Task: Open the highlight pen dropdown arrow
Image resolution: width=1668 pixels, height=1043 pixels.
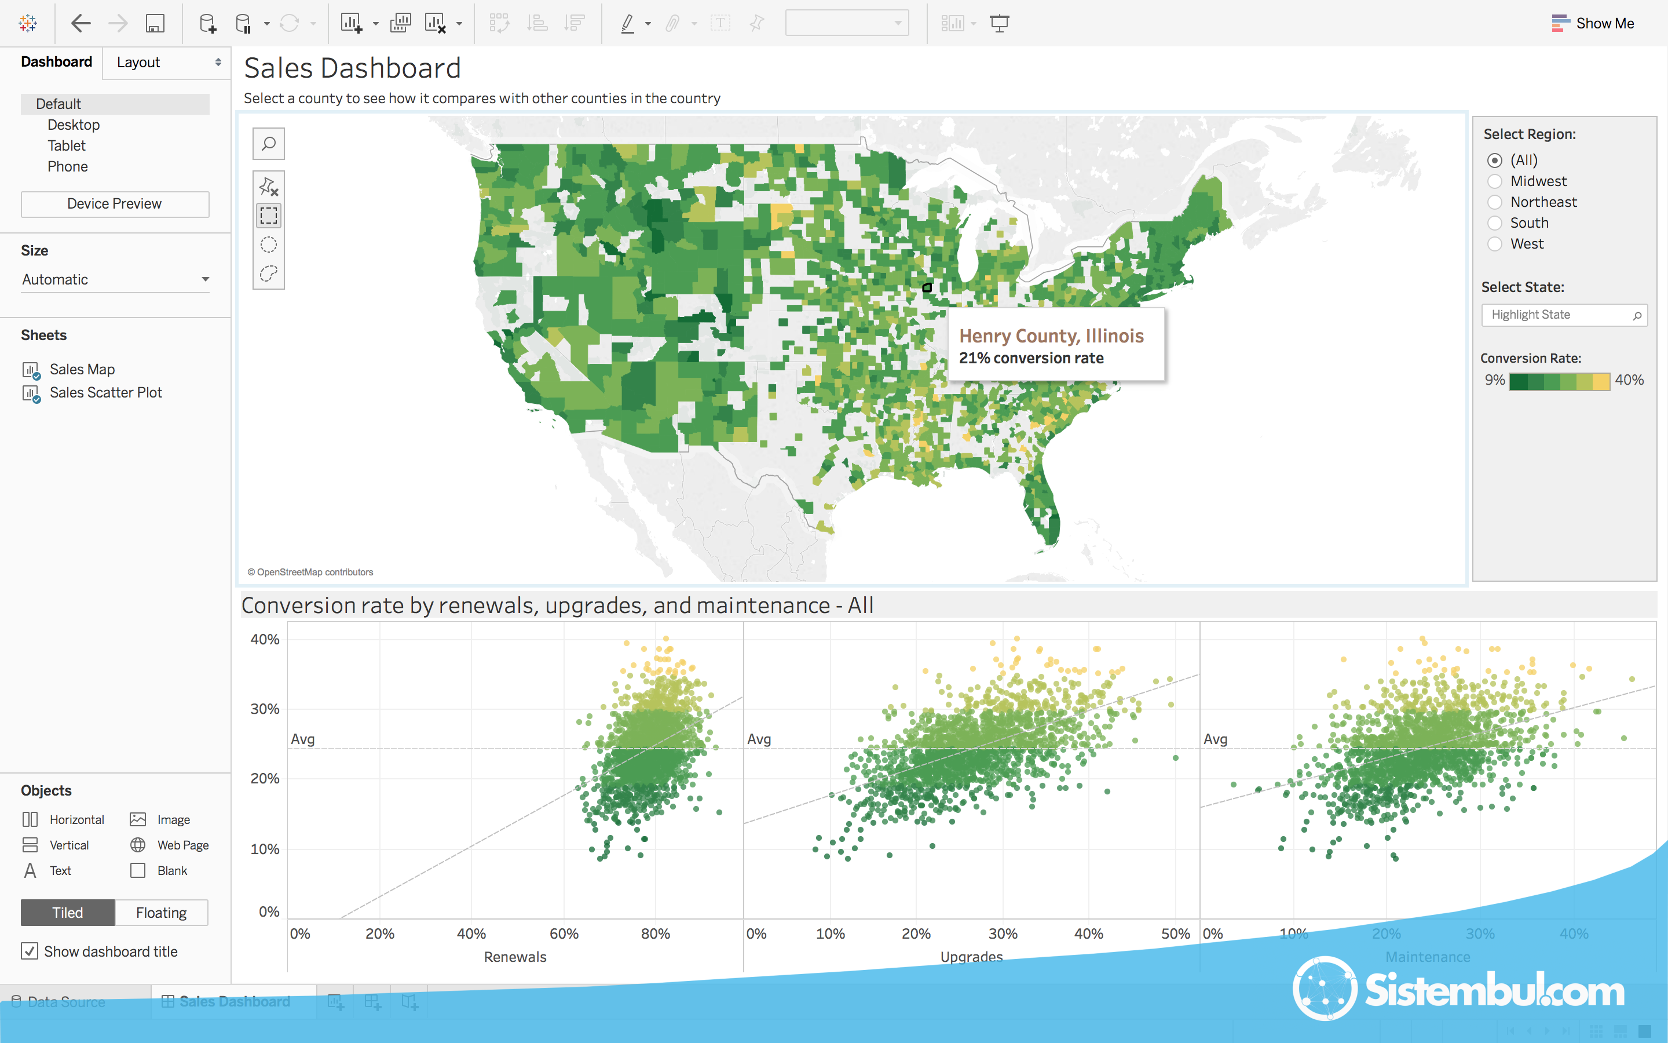Action: [x=648, y=23]
